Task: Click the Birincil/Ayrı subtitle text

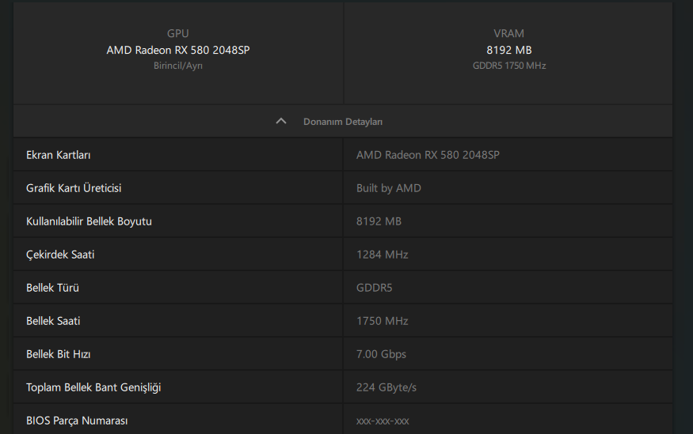Action: click(x=178, y=66)
